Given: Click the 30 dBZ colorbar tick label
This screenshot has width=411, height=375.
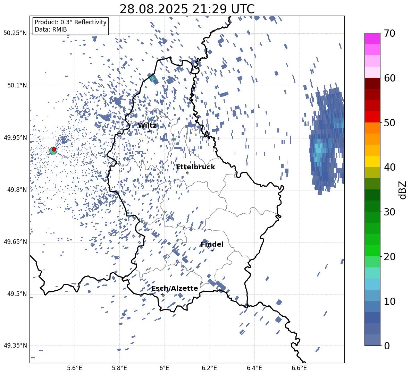Looking at the screenshot, I should click(x=389, y=212).
